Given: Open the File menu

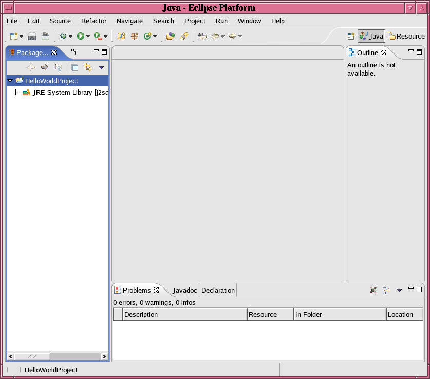Looking at the screenshot, I should [x=12, y=21].
